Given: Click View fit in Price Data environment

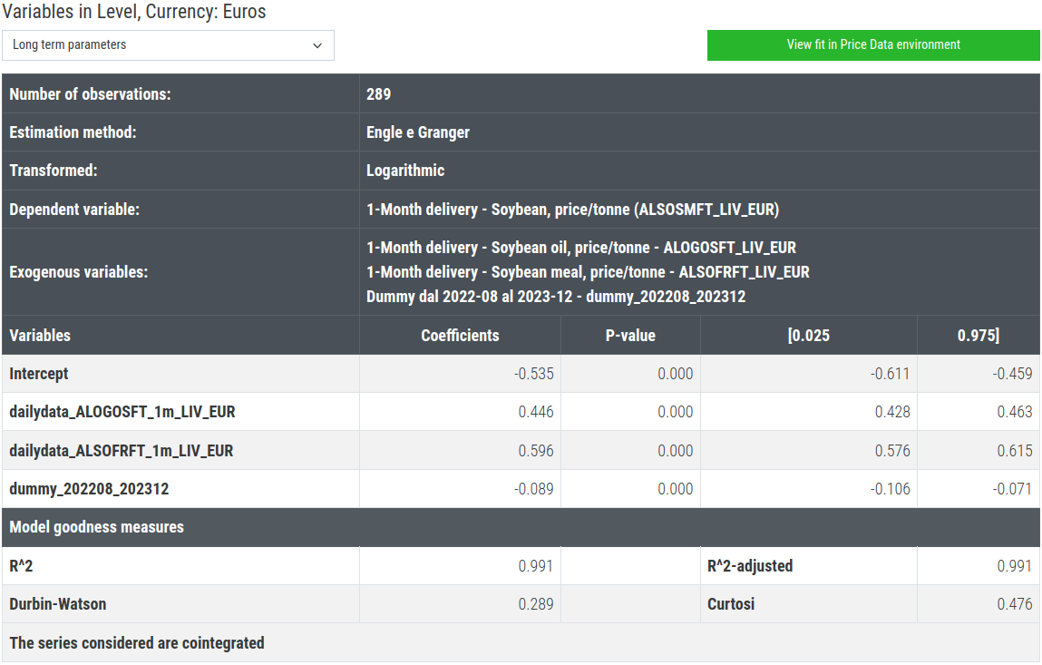Looking at the screenshot, I should (x=872, y=44).
